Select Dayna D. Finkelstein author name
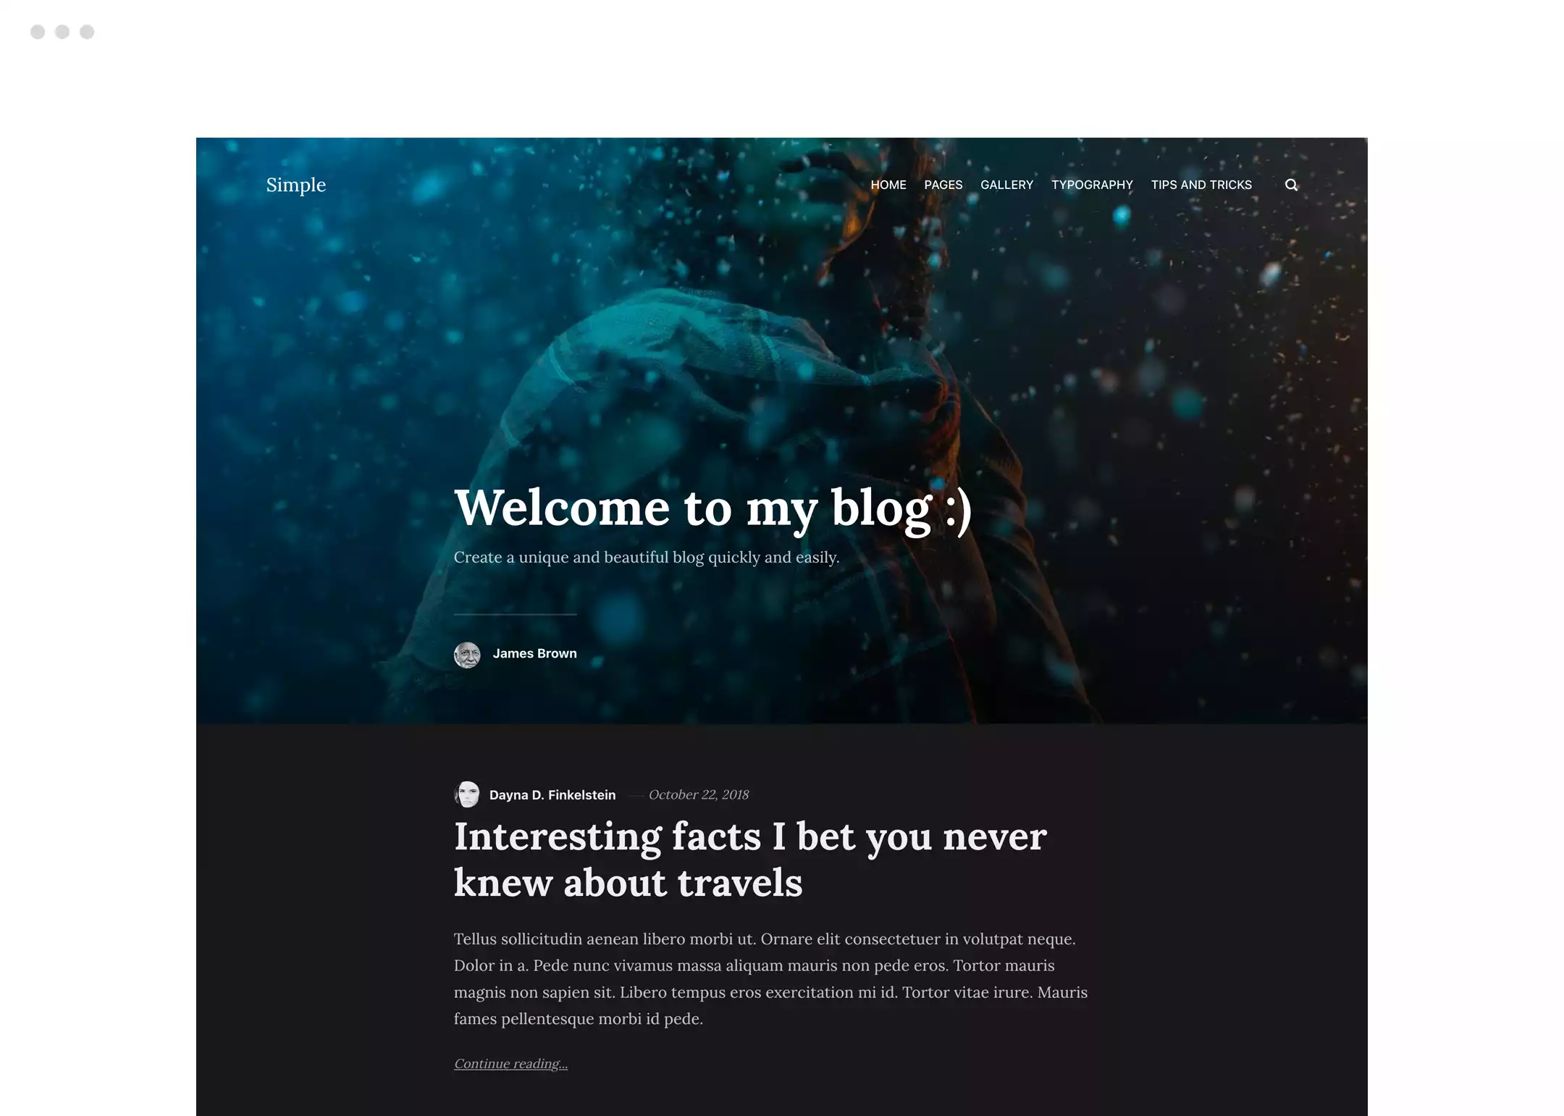Image resolution: width=1564 pixels, height=1116 pixels. pyautogui.click(x=552, y=794)
